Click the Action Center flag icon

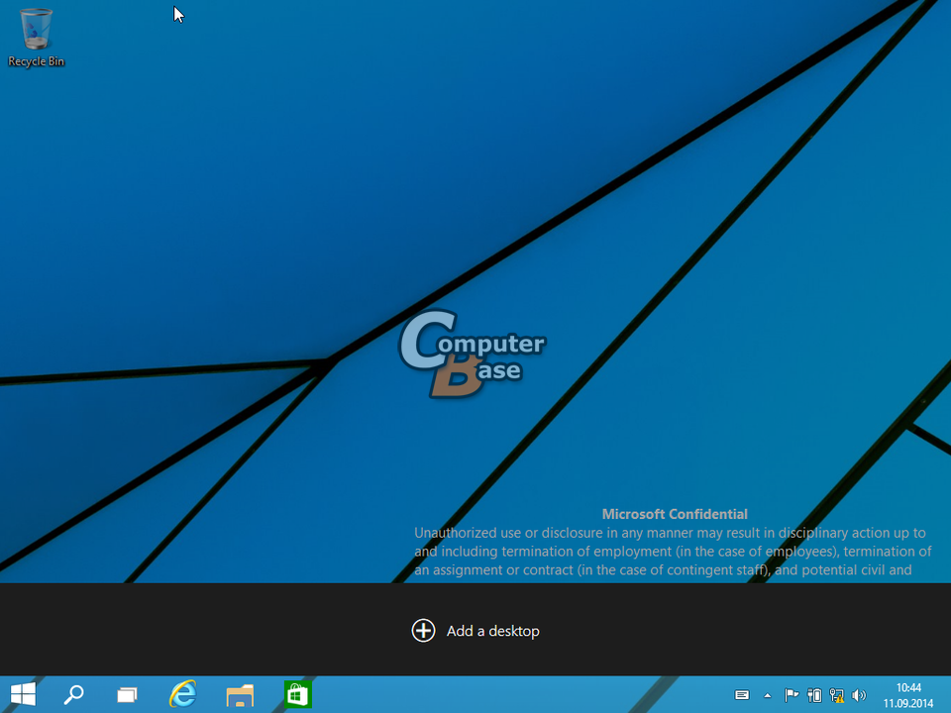[x=792, y=695]
